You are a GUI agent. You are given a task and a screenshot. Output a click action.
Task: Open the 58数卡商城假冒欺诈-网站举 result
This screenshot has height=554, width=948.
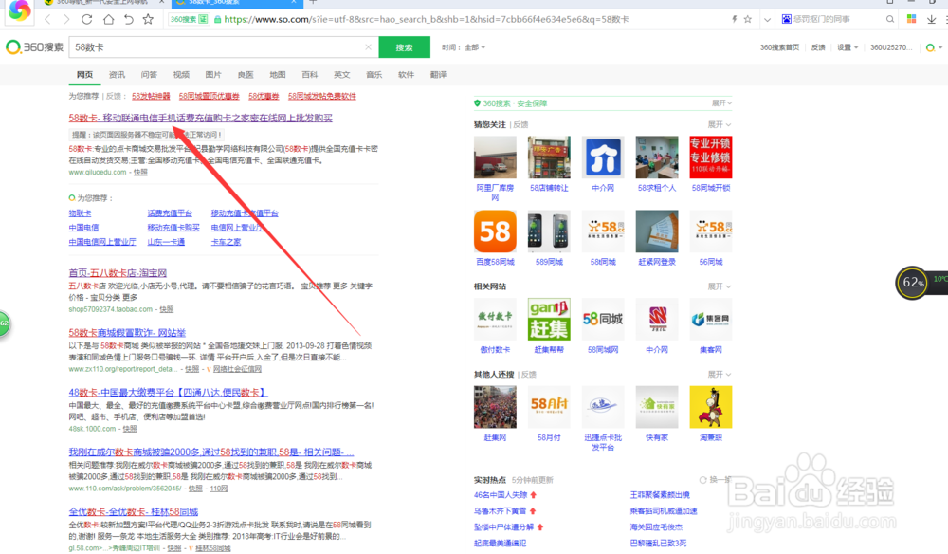(127, 332)
